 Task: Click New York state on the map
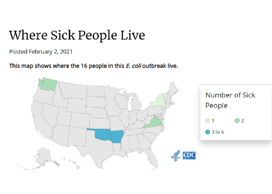159,102
